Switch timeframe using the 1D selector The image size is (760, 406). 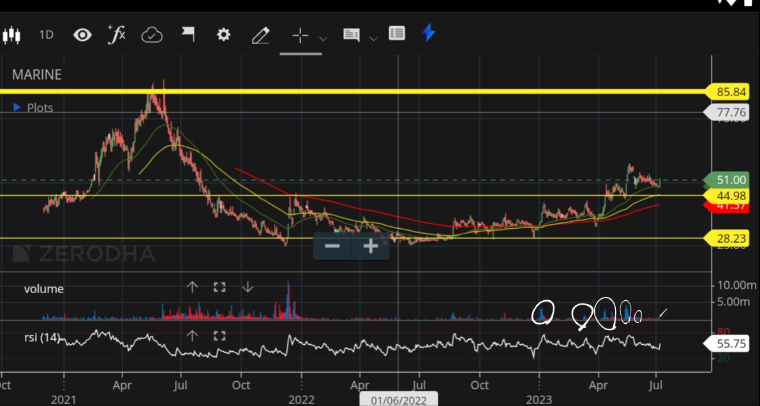[x=45, y=35]
